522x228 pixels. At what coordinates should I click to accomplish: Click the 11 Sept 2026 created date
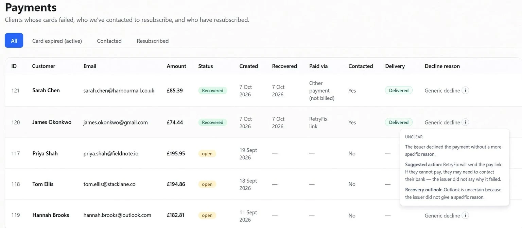point(248,216)
